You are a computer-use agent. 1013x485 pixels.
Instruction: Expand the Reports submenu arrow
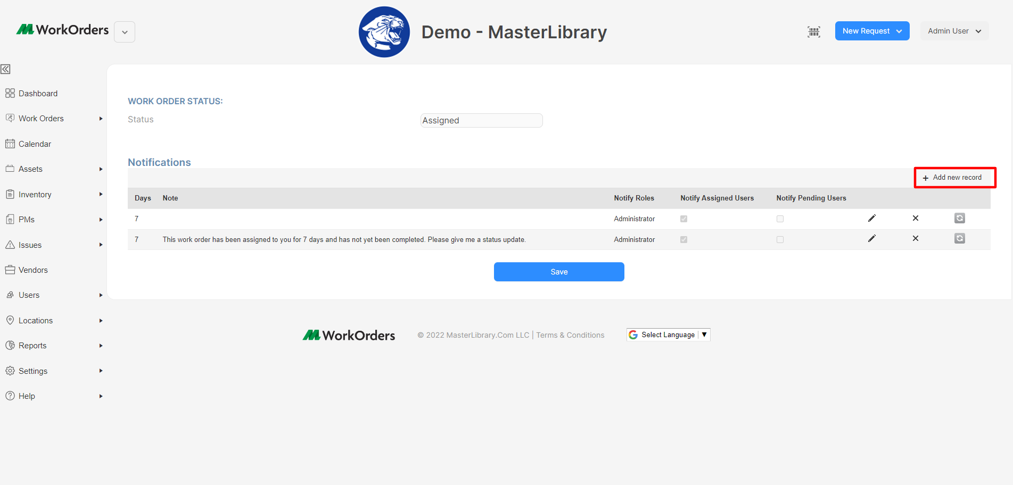pos(101,346)
